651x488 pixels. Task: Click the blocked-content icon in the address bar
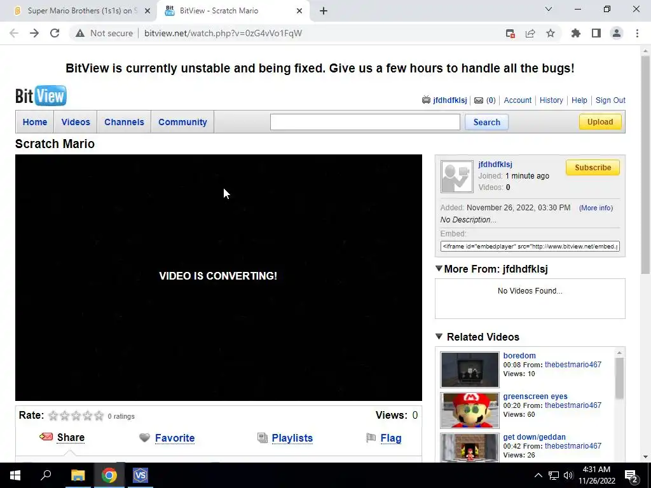(511, 33)
